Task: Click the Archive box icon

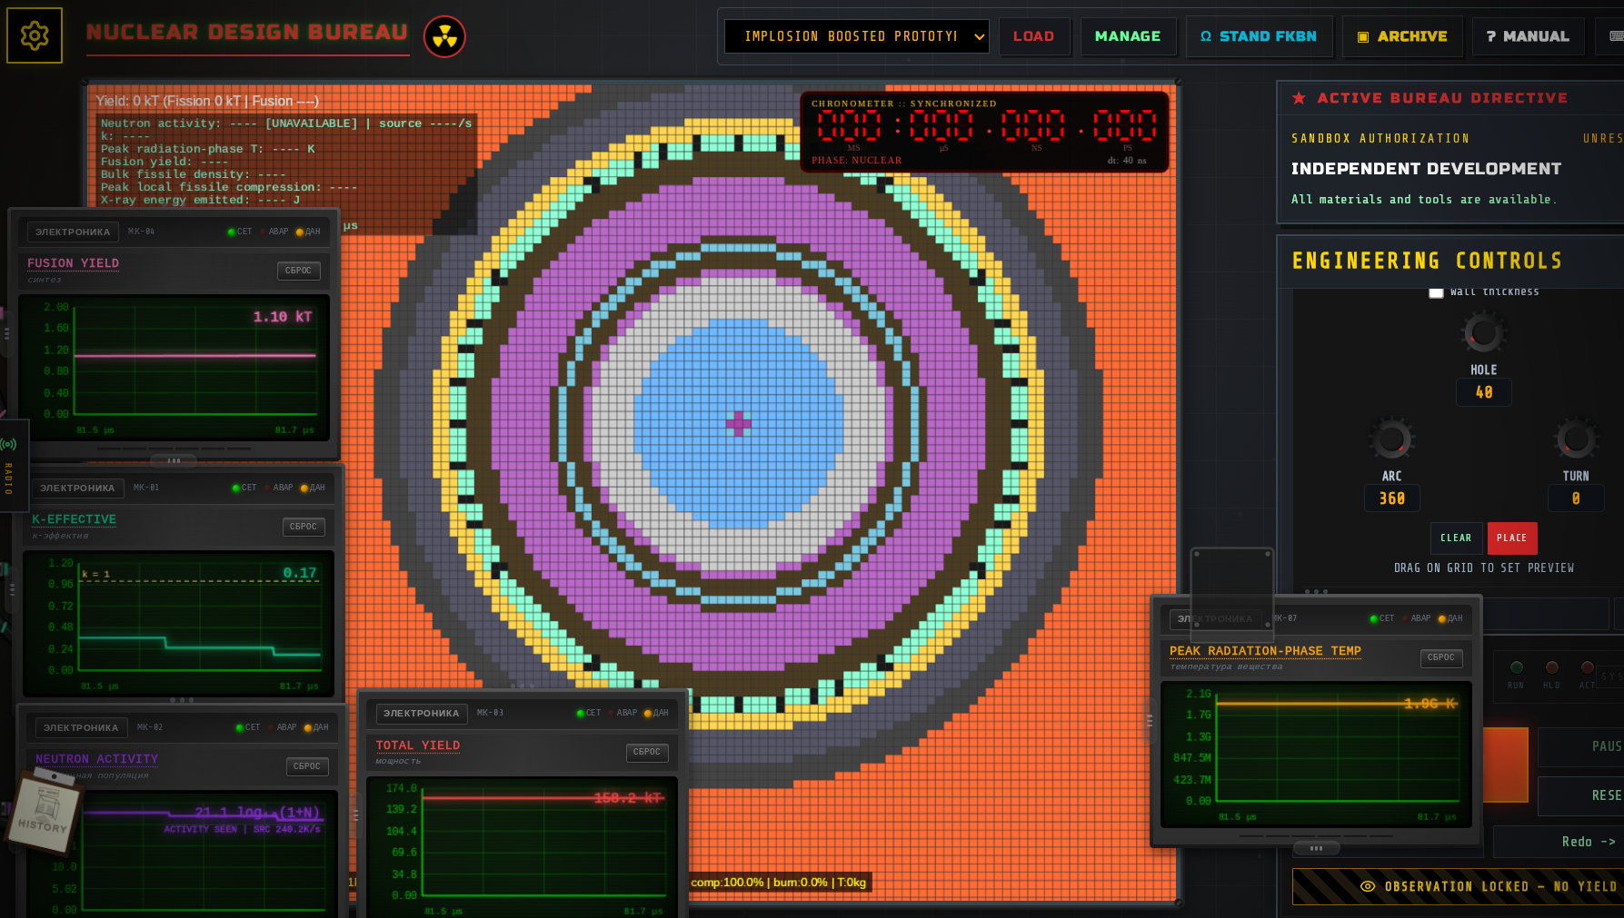Action: (1362, 36)
